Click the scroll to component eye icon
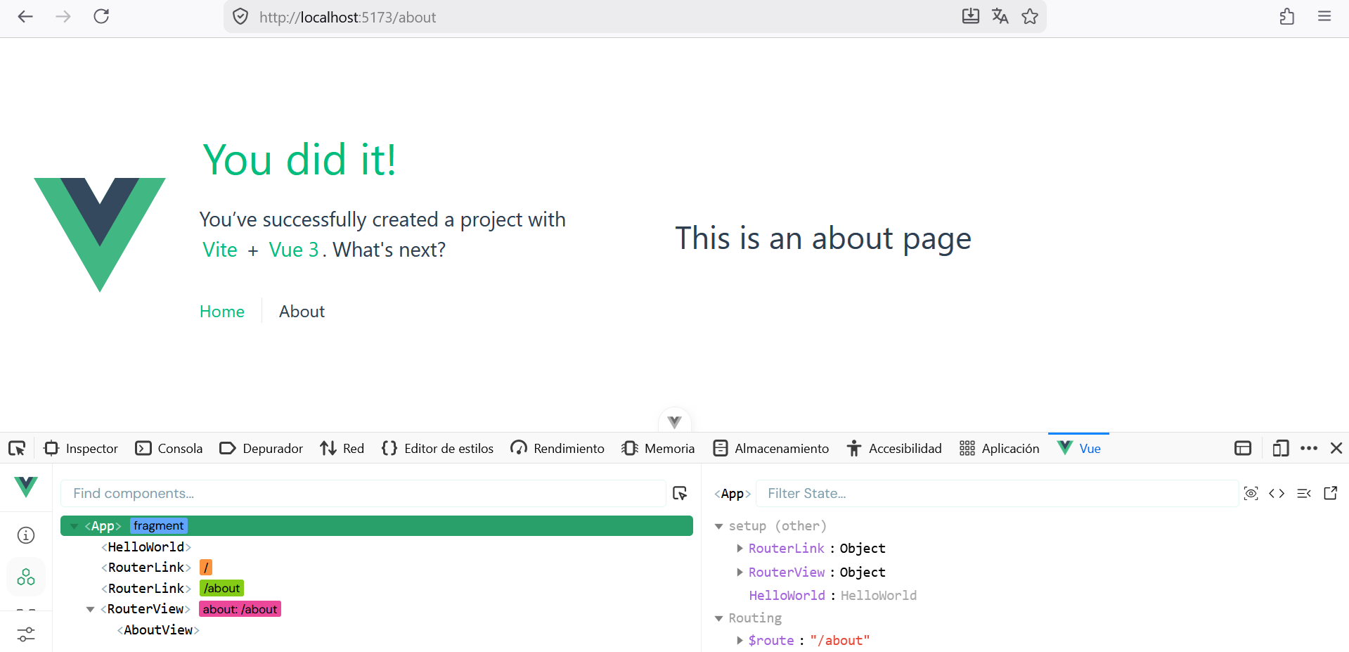1349x652 pixels. tap(1251, 493)
